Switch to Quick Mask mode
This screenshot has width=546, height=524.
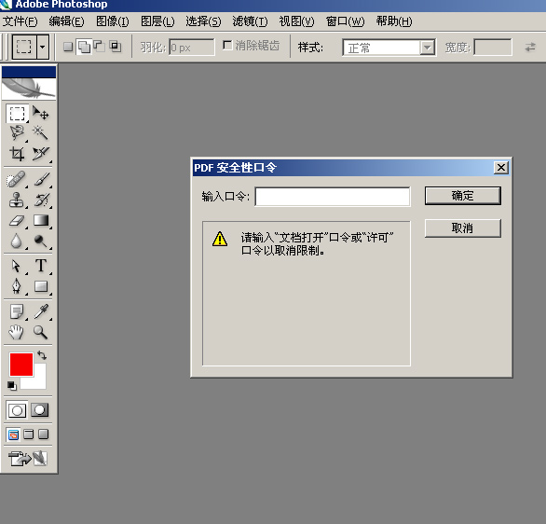40,410
